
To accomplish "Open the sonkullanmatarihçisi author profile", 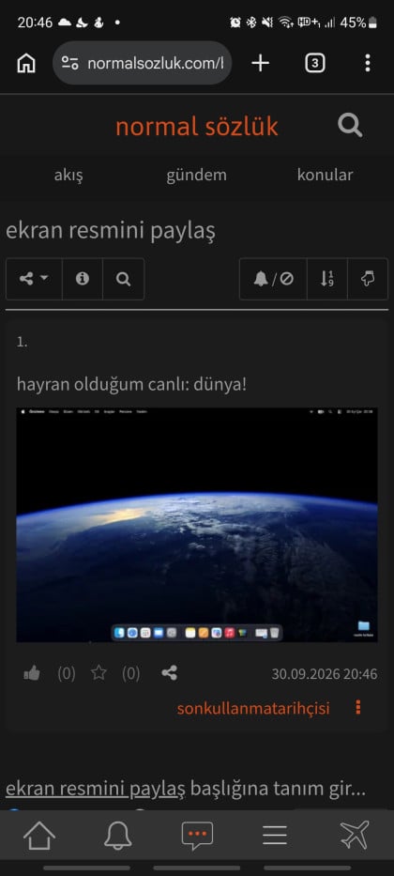I will (253, 708).
